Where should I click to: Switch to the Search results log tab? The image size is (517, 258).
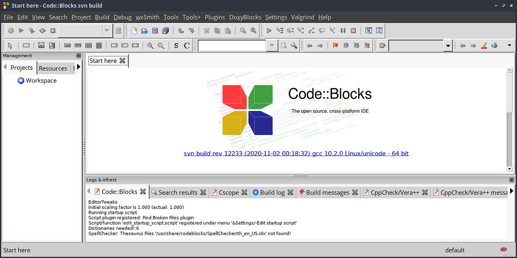pyautogui.click(x=178, y=192)
